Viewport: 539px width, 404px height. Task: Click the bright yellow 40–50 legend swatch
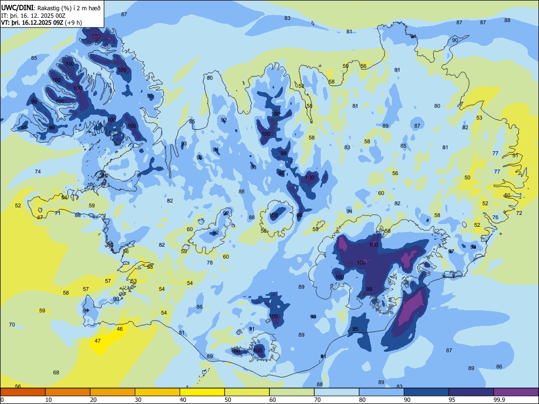(x=202, y=392)
